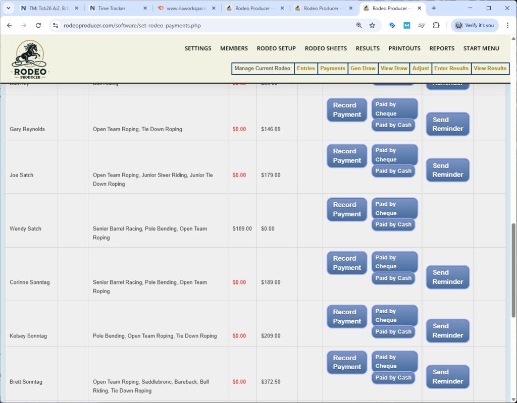Open Enter Results
This screenshot has height=403, width=517.
451,68
